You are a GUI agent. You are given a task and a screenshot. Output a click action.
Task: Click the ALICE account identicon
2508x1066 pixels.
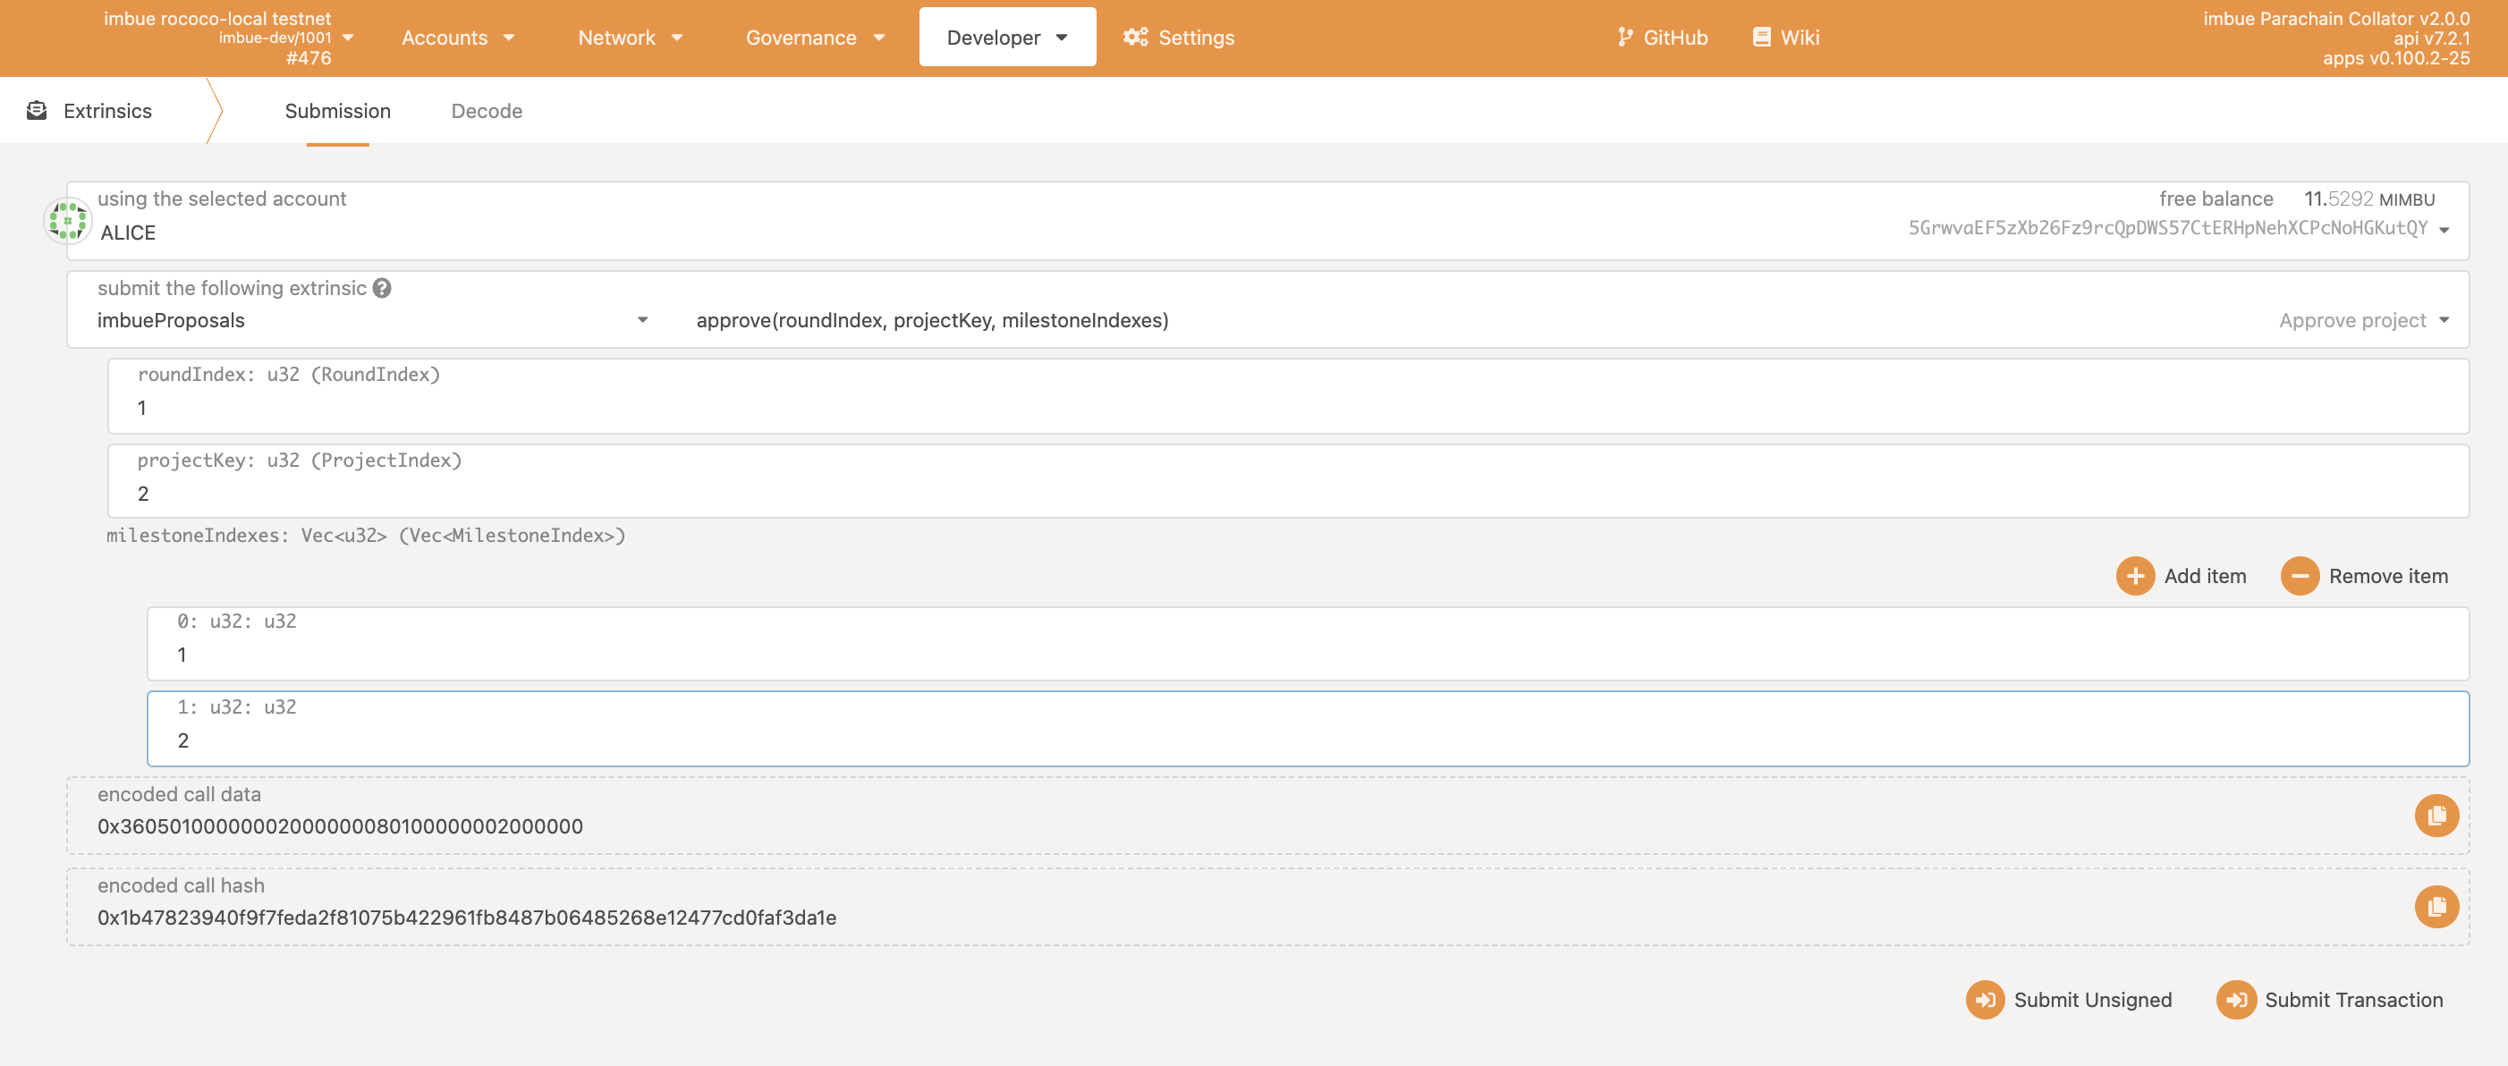click(x=67, y=221)
